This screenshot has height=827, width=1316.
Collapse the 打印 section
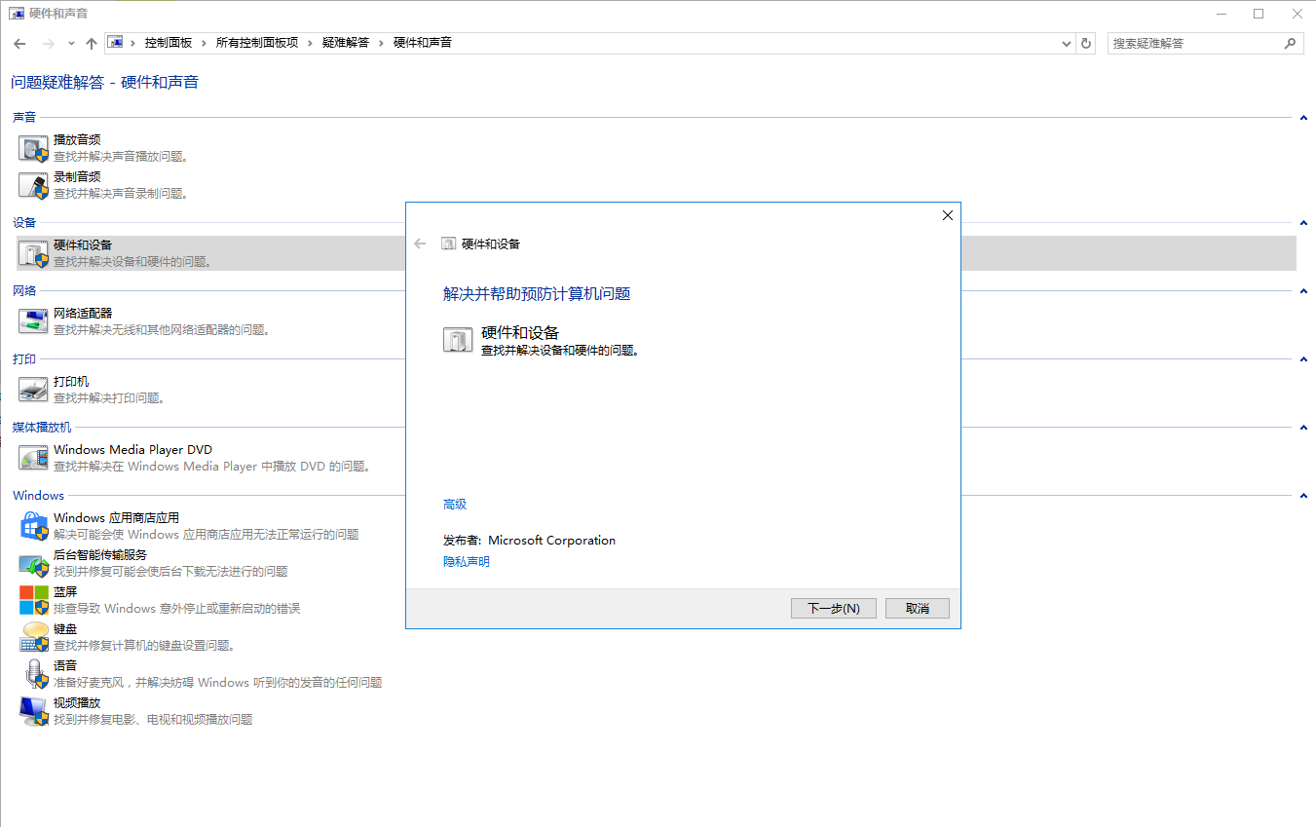point(1303,359)
